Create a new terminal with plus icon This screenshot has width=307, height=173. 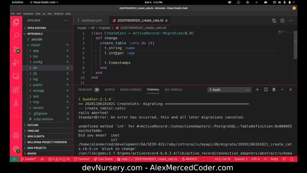click(257, 90)
